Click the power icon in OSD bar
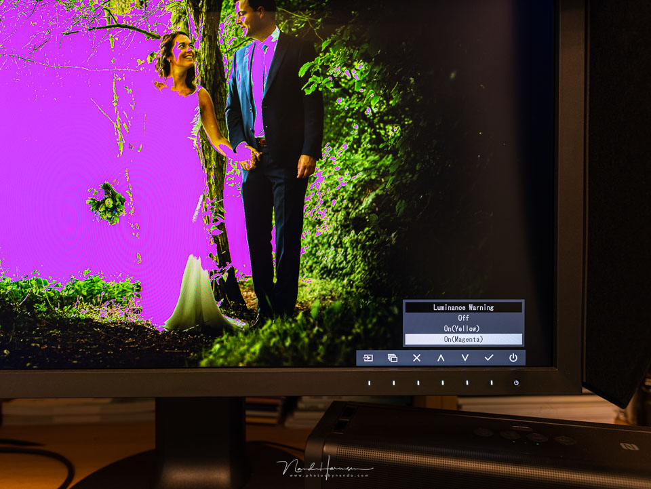This screenshot has width=651, height=489. (513, 358)
